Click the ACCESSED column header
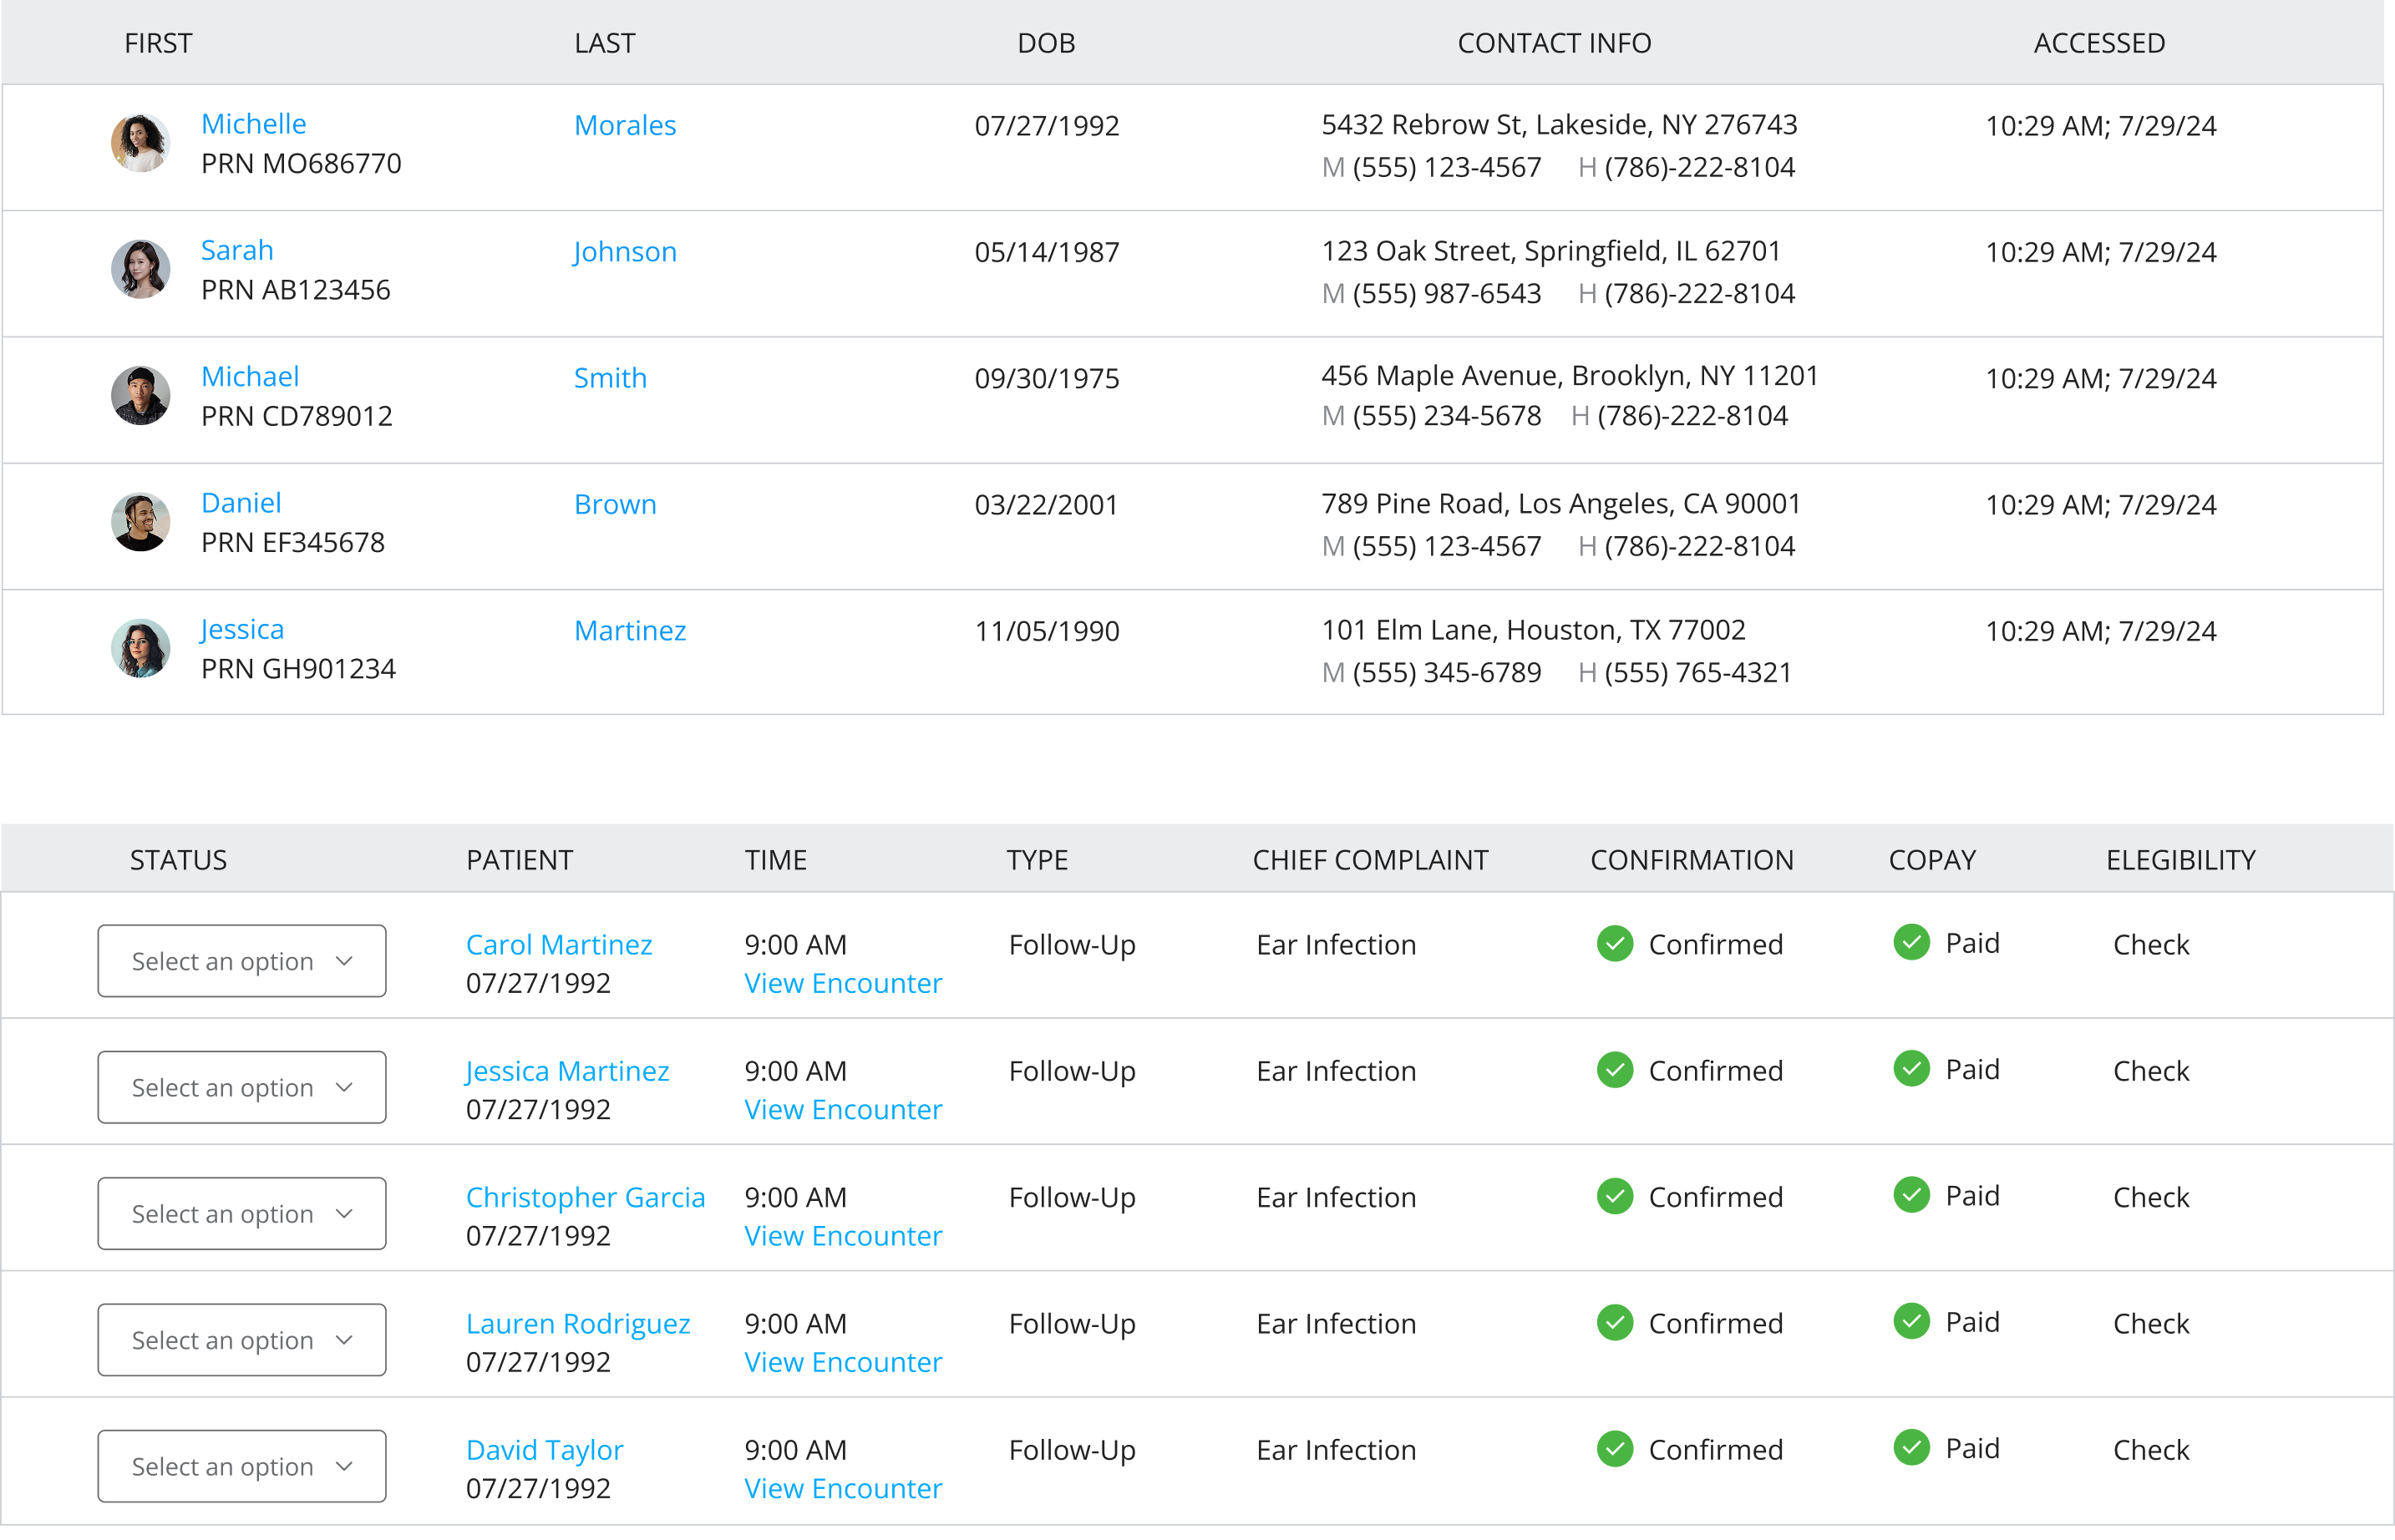The width and height of the screenshot is (2395, 1540). pyautogui.click(x=2099, y=43)
